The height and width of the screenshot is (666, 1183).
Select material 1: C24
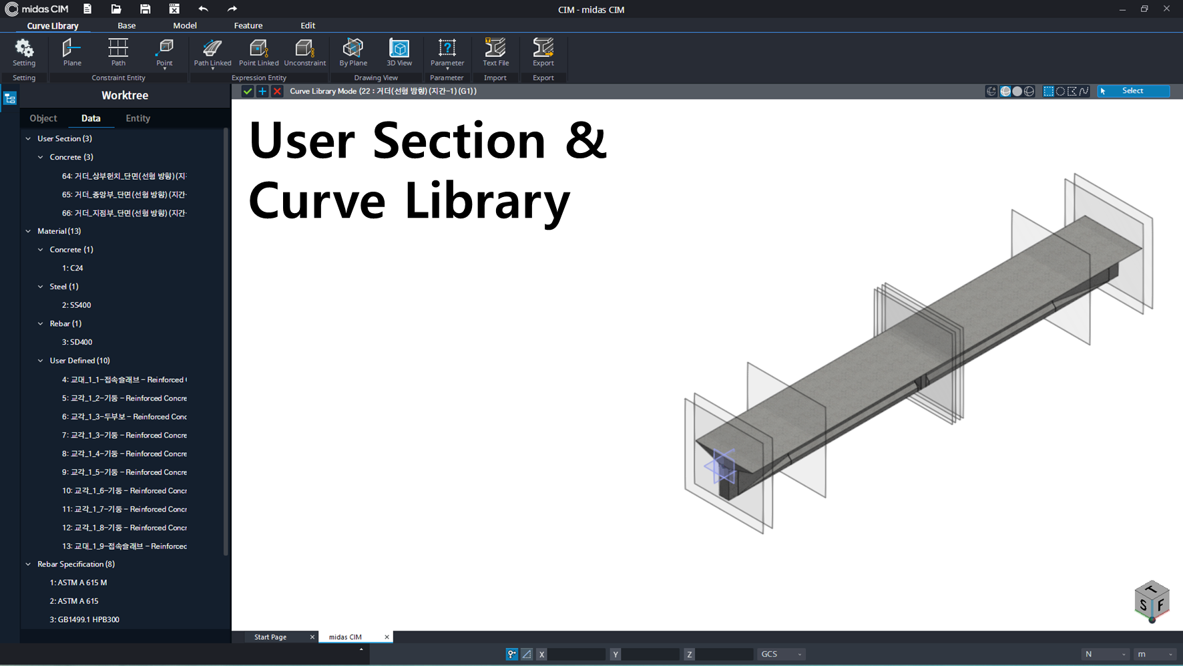73,268
